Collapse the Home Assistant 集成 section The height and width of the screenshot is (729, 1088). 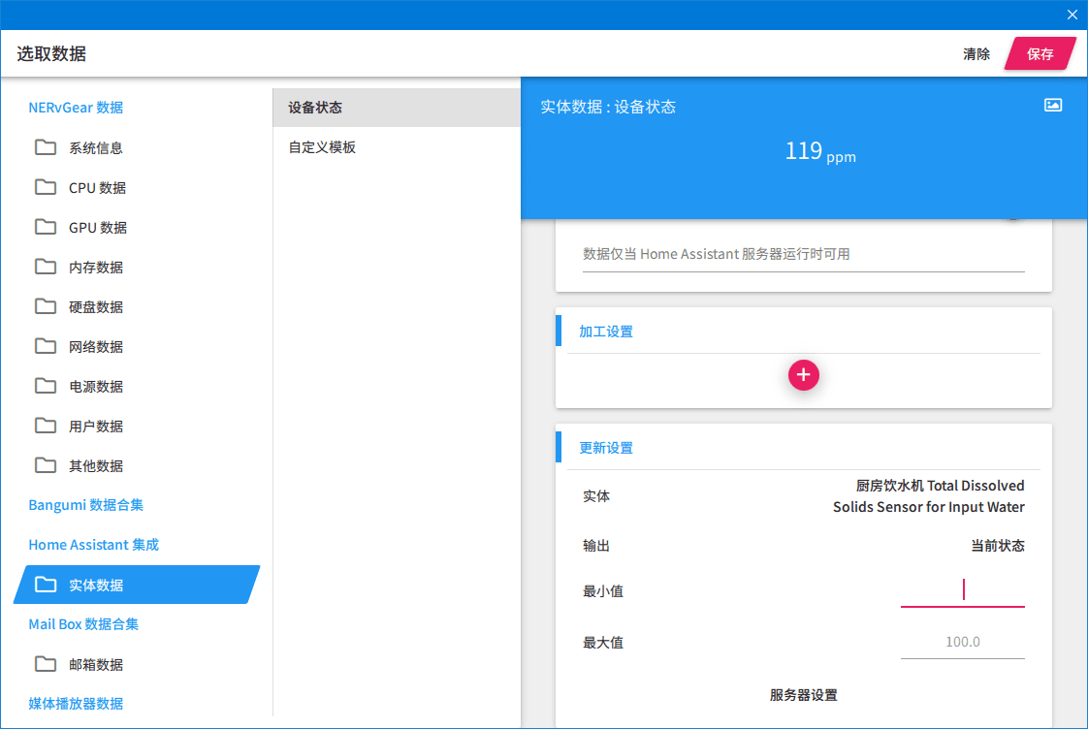point(94,545)
